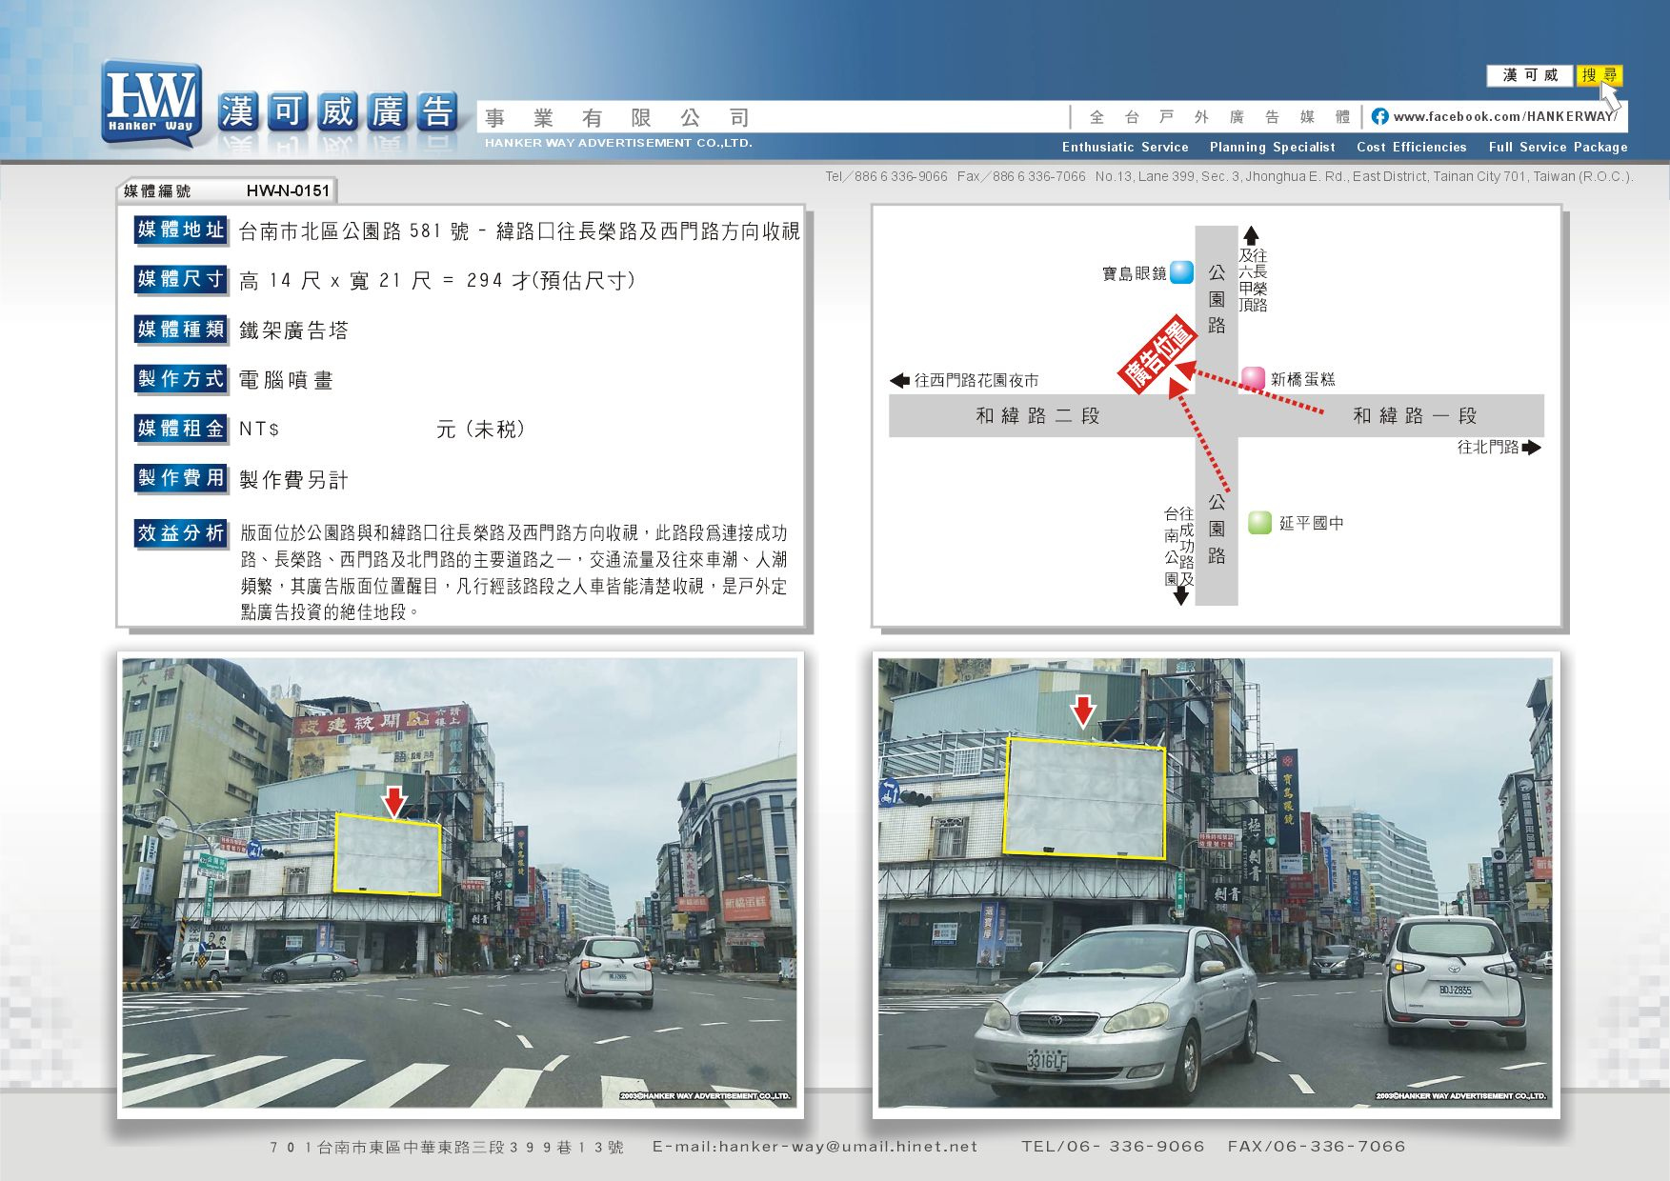
Task: Click the 和緯路二段 road label
Action: point(1037,415)
